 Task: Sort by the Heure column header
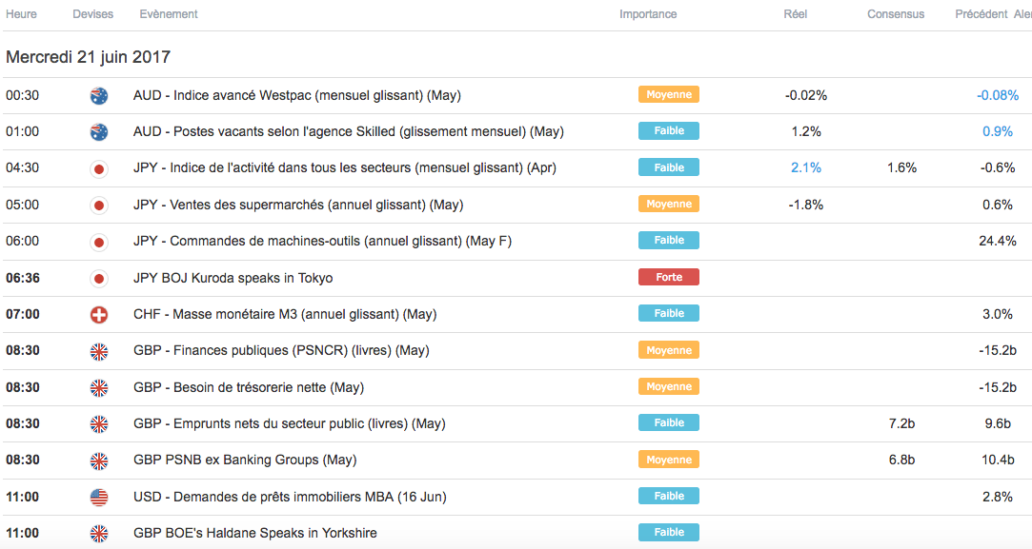22,14
